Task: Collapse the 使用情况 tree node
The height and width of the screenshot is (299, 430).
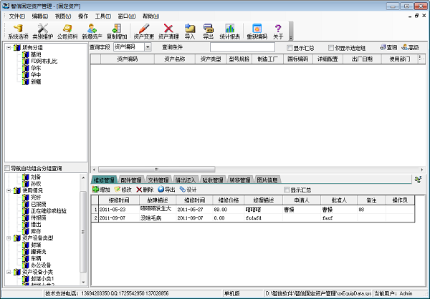Action: [x=9, y=190]
